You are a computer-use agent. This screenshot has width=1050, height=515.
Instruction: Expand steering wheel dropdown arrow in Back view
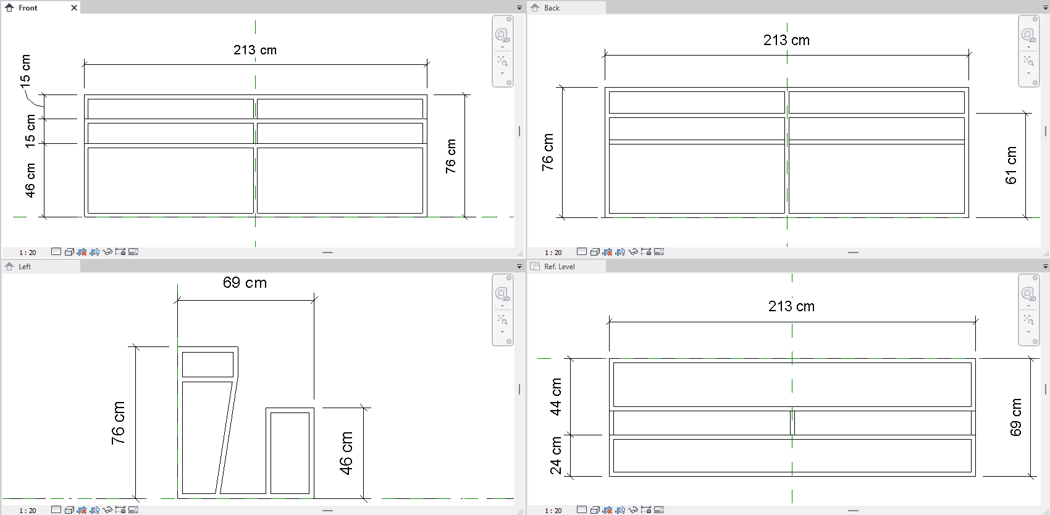[x=1028, y=48]
